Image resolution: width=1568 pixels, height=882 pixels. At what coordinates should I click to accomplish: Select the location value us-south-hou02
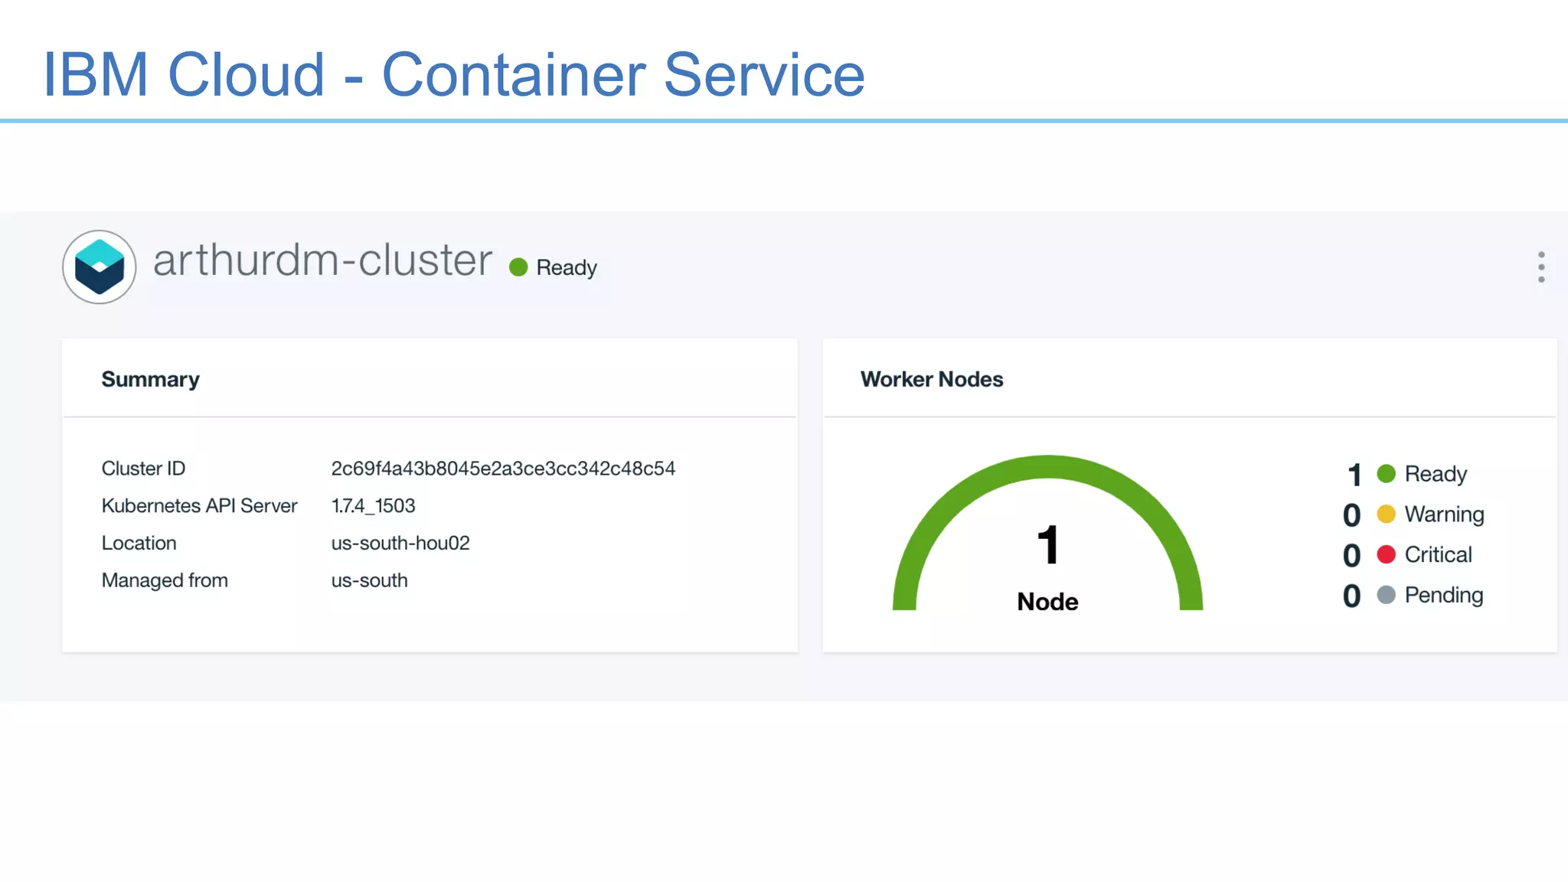(x=400, y=544)
